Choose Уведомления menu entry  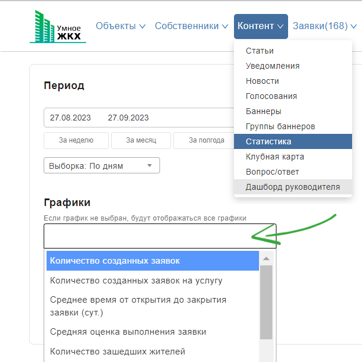[293, 66]
